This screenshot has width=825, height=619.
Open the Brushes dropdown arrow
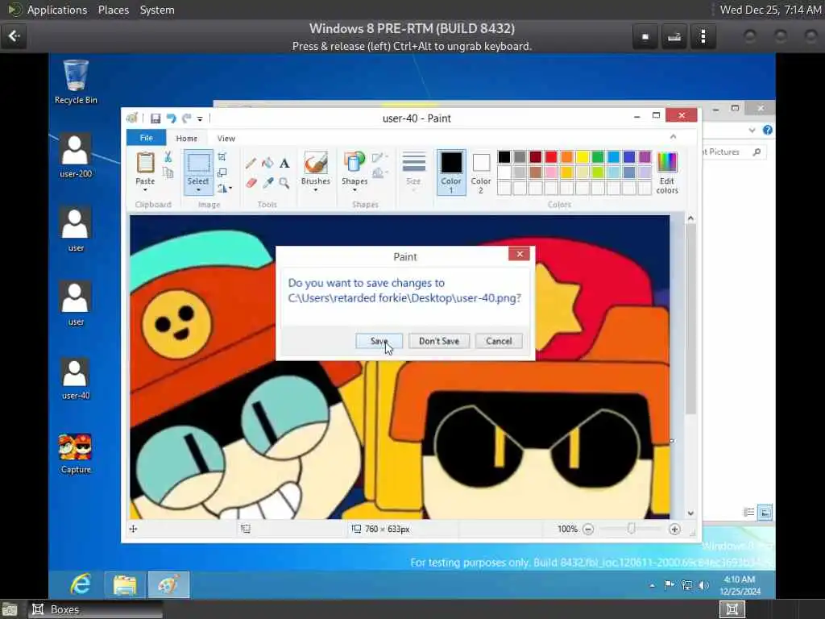coord(316,189)
